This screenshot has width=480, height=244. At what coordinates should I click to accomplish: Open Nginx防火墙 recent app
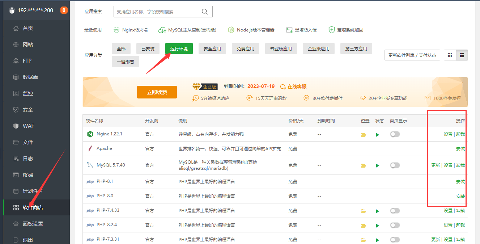pos(131,30)
